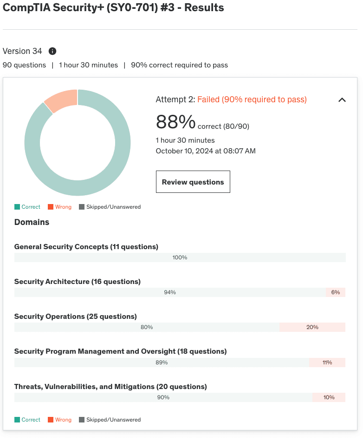
Task: Click the Security Operations 80% correct bar
Action: coord(147,327)
